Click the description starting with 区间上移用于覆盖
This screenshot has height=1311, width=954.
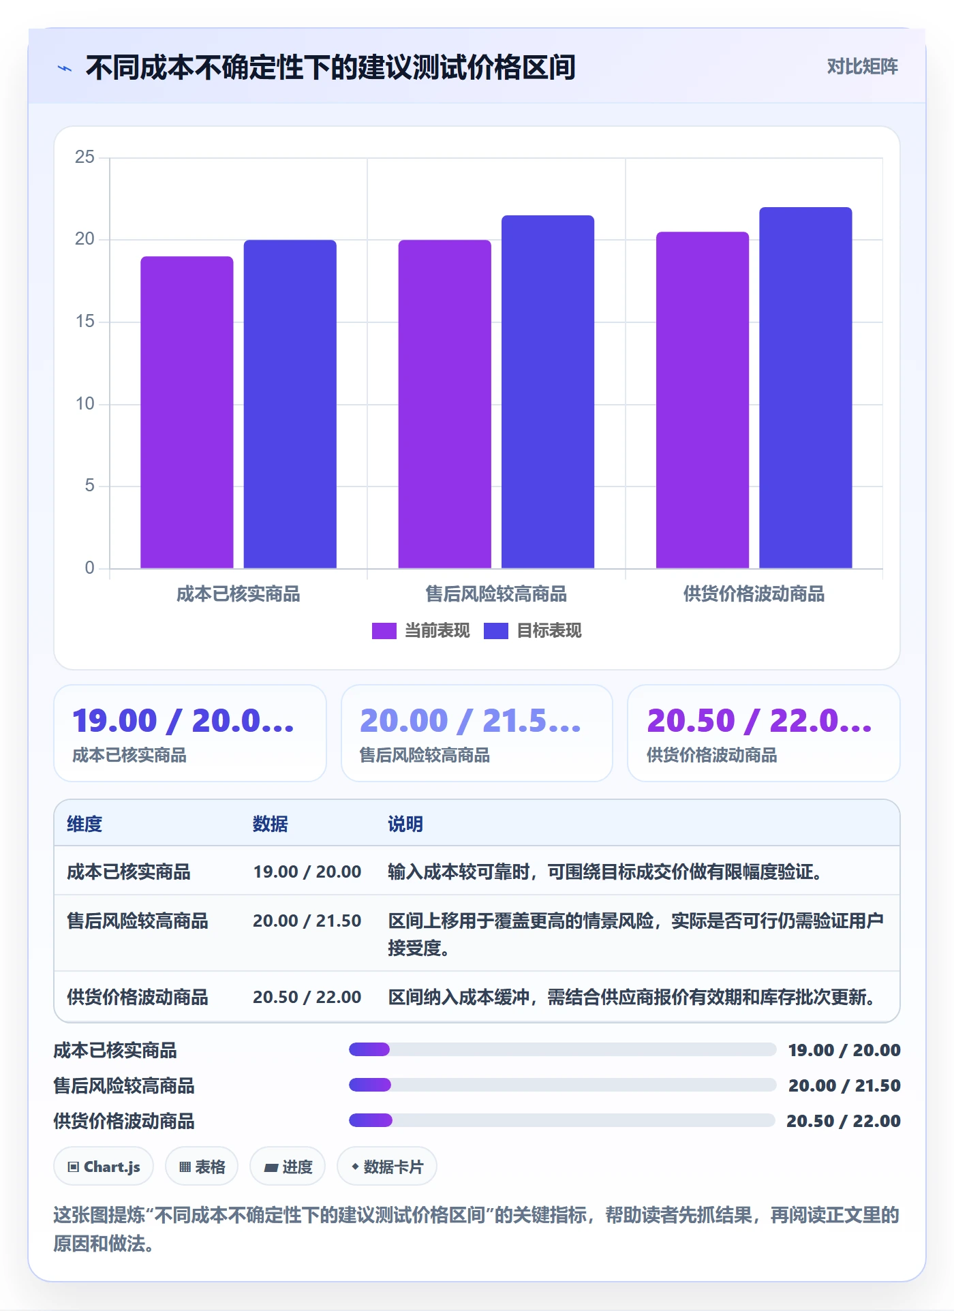(x=636, y=934)
